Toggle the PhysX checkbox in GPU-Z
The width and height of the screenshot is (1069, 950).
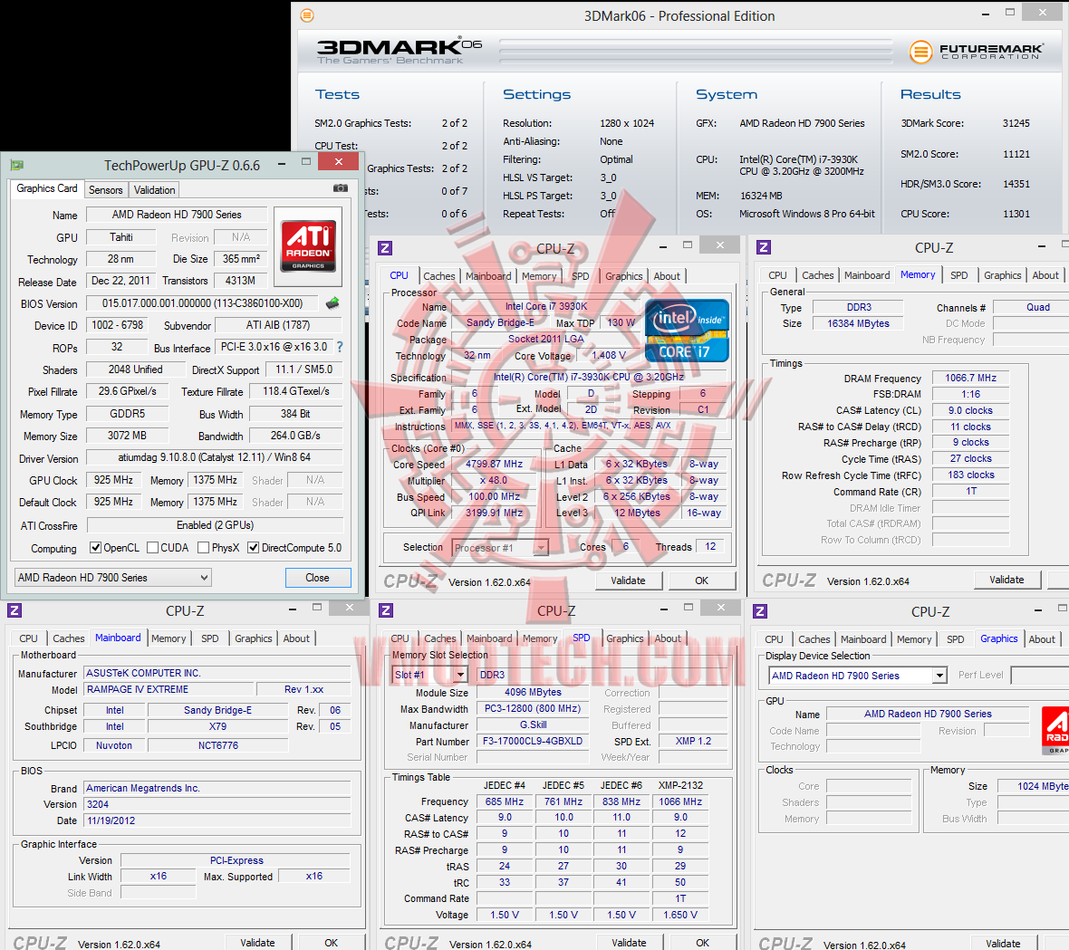(x=203, y=548)
